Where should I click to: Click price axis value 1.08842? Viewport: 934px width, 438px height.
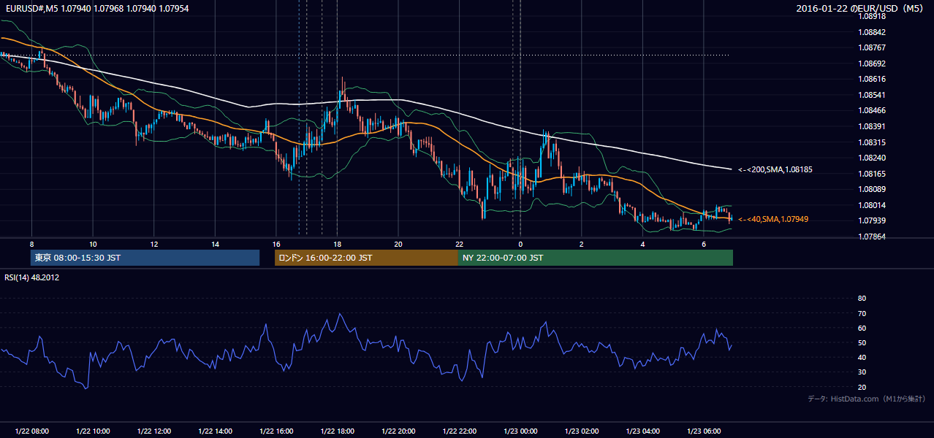point(871,32)
